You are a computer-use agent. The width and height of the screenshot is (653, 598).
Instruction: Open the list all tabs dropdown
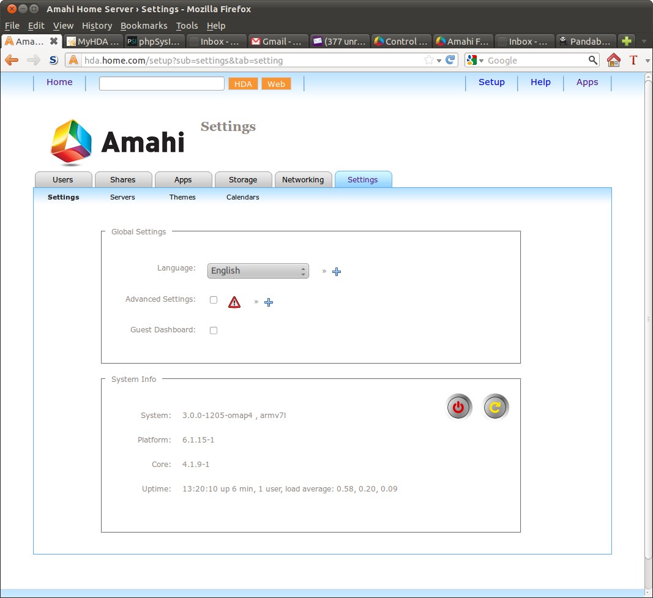(x=644, y=41)
